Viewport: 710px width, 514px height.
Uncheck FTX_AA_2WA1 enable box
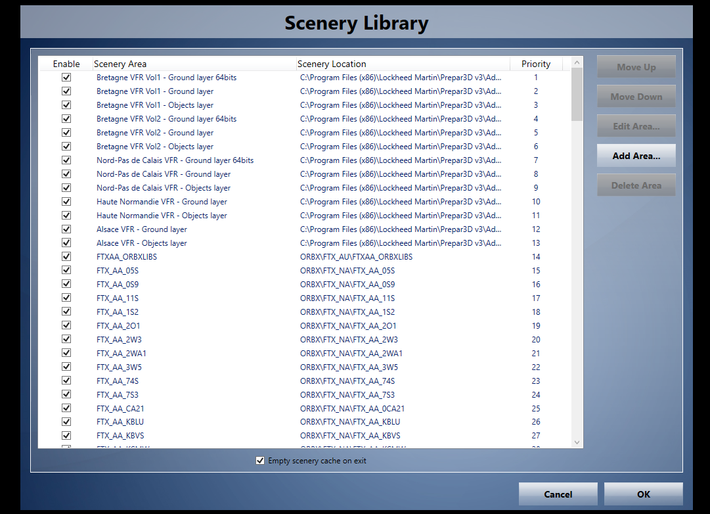tap(66, 353)
